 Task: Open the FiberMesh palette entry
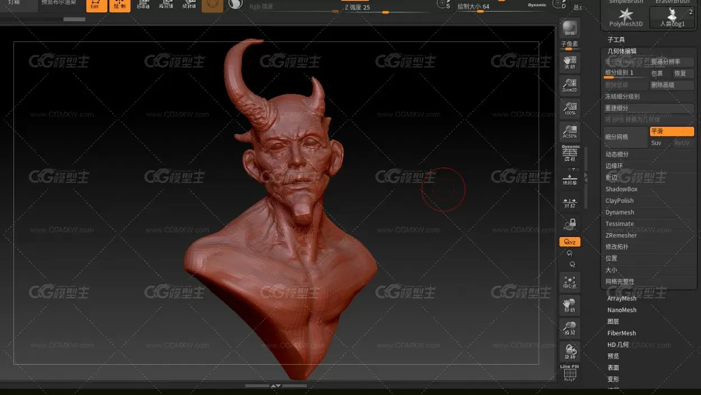622,333
